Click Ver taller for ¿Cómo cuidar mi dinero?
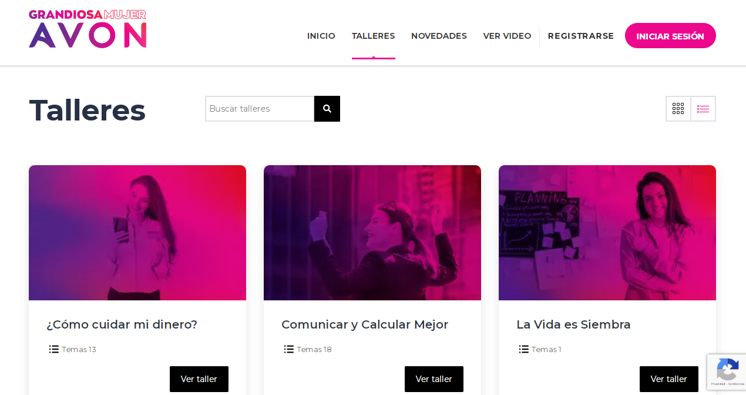 199,379
